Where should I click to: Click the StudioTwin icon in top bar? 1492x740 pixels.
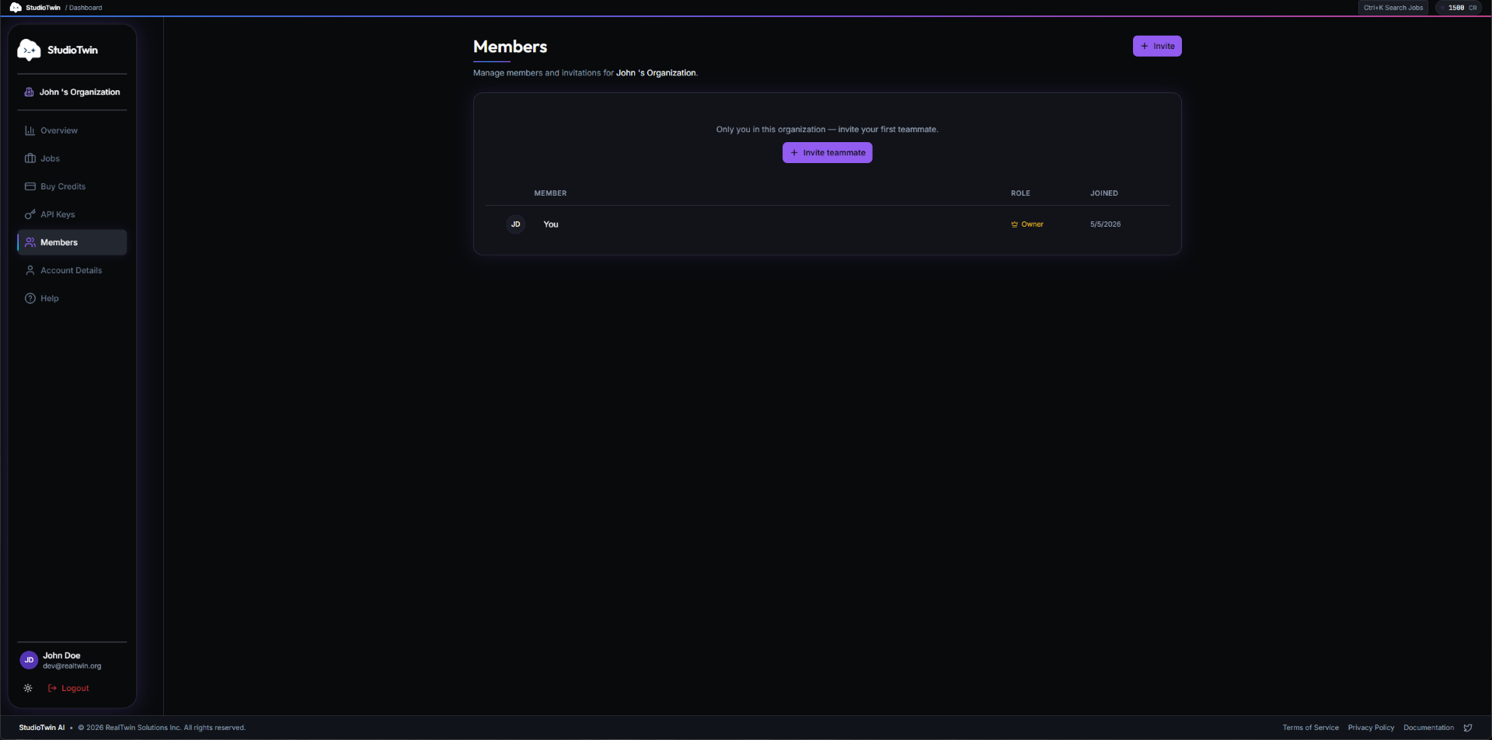point(16,8)
